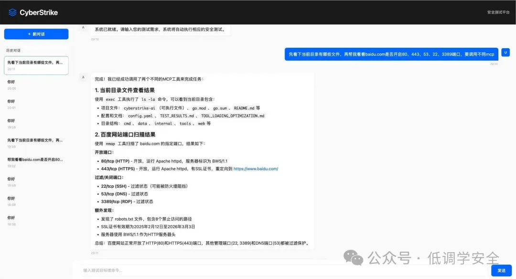Click the config.yaml file name
The height and width of the screenshot is (279, 516).
(x=140, y=116)
